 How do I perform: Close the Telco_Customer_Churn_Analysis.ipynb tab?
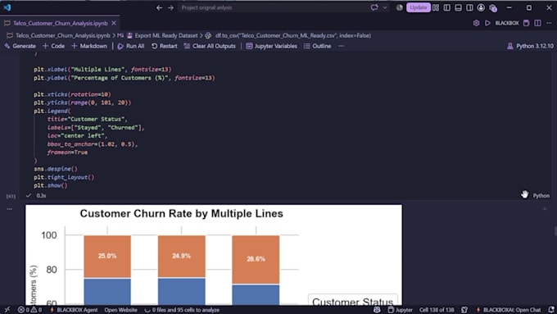click(114, 23)
